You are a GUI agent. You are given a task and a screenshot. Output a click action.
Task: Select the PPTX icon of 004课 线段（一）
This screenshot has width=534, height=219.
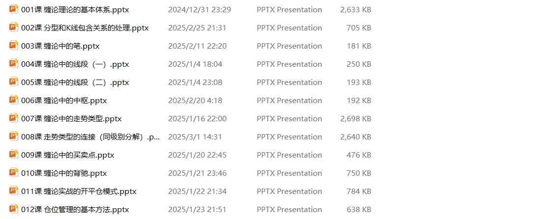[x=14, y=64]
